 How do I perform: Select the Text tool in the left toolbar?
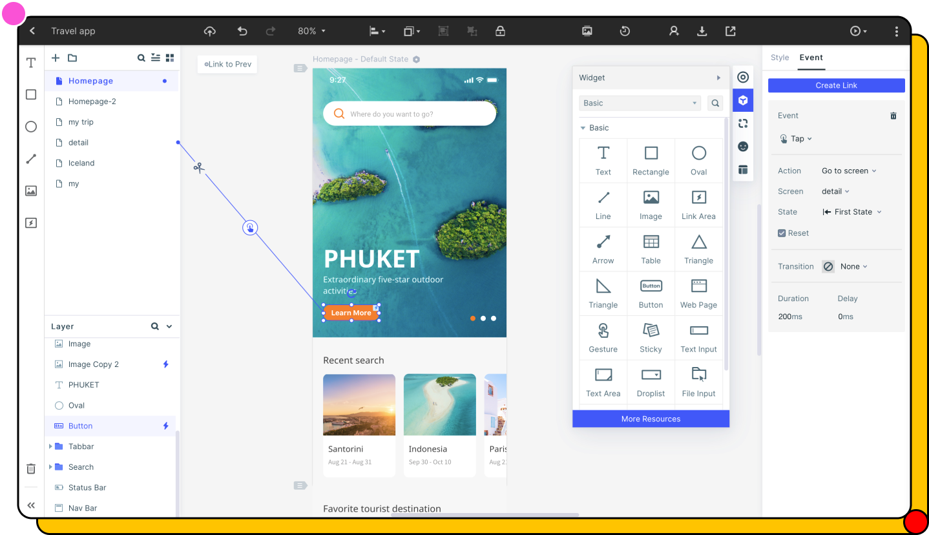30,63
